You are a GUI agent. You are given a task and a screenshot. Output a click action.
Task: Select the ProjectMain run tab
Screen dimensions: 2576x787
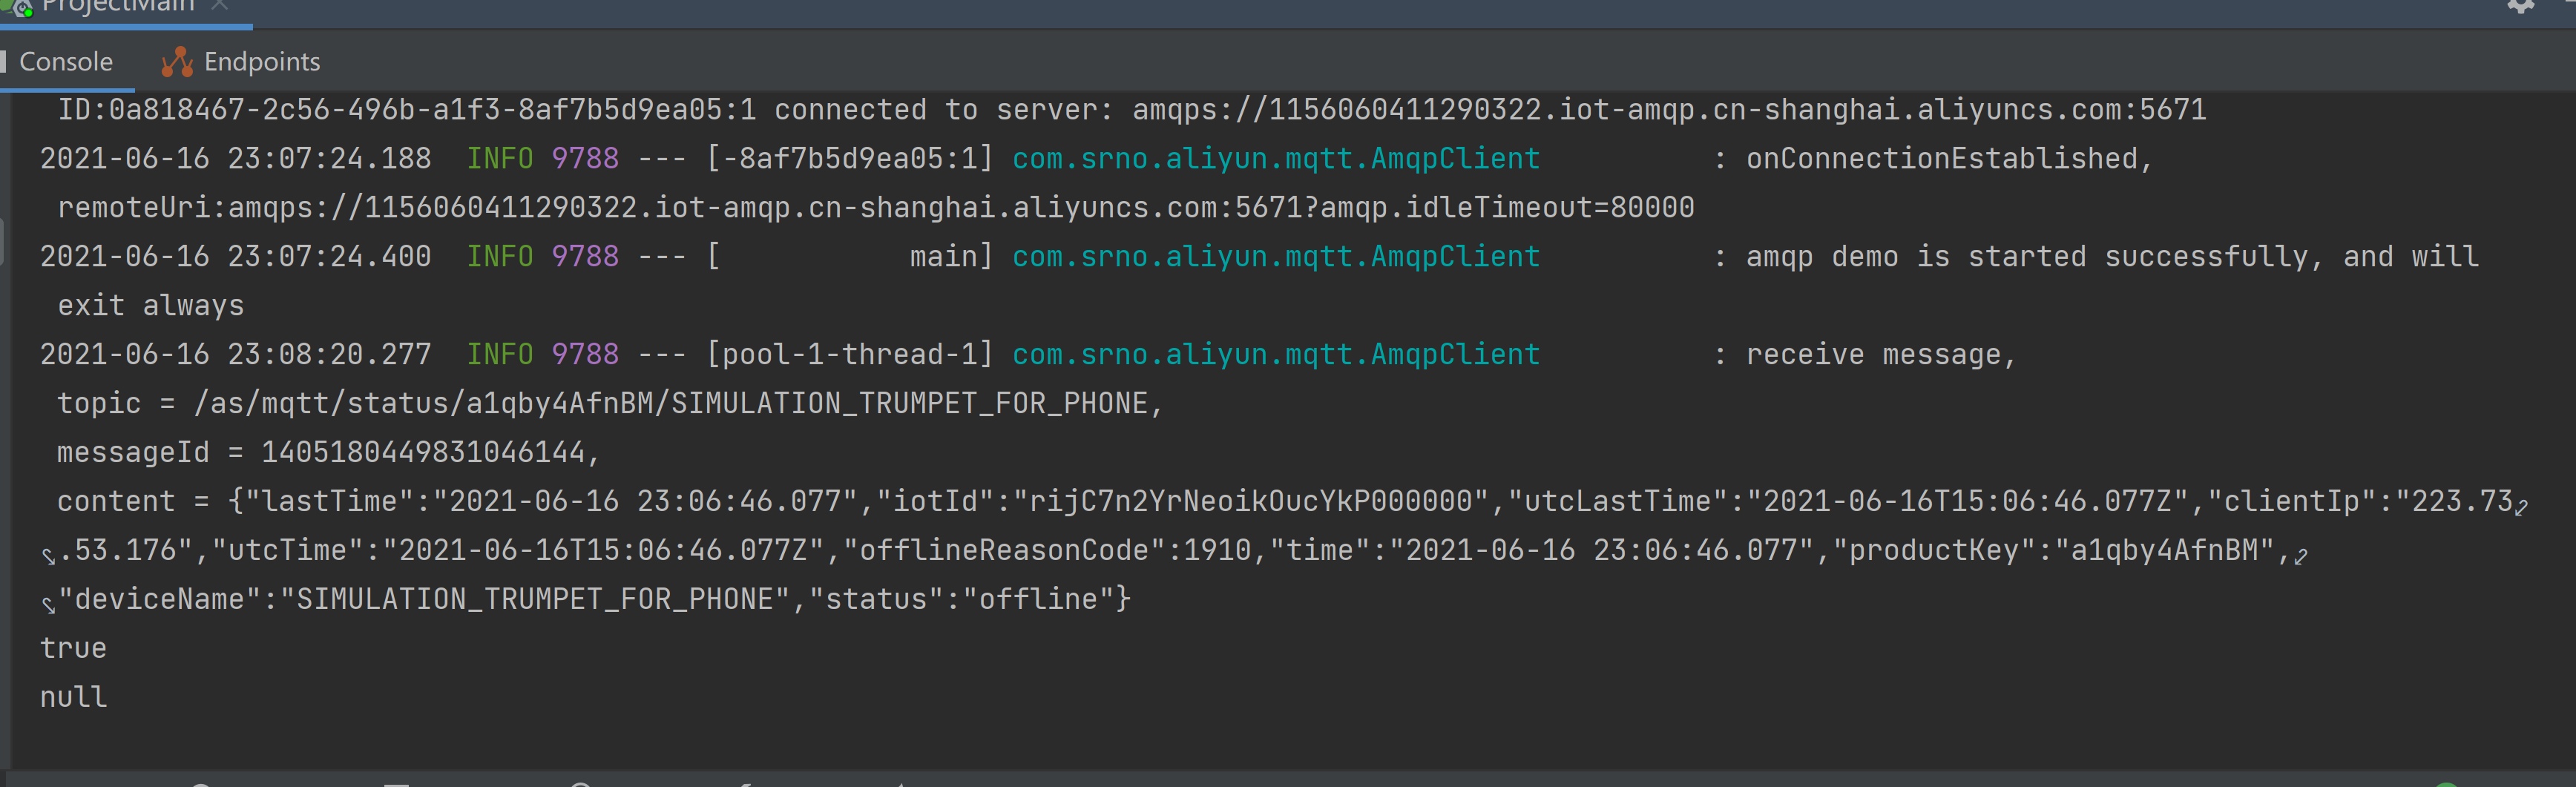118,6
